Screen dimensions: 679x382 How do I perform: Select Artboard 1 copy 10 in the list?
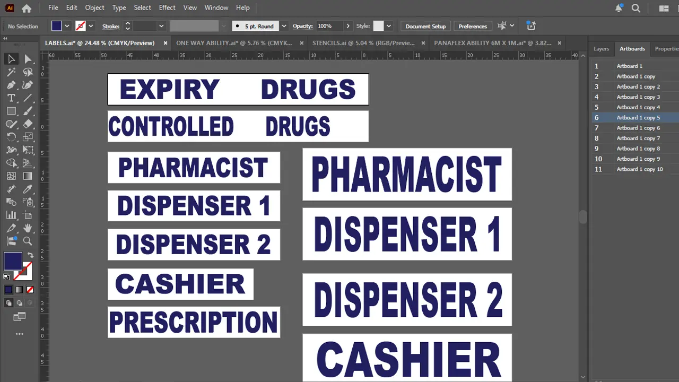point(640,169)
